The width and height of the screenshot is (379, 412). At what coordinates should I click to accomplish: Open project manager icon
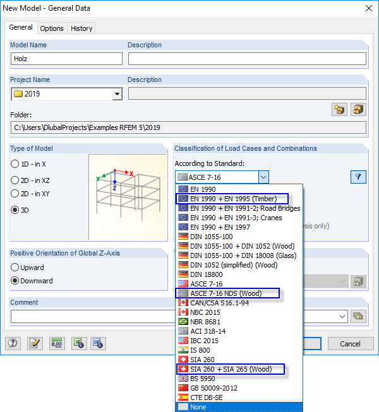(x=358, y=109)
